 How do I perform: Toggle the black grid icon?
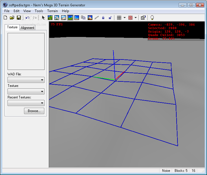pyautogui.click(x=119, y=18)
